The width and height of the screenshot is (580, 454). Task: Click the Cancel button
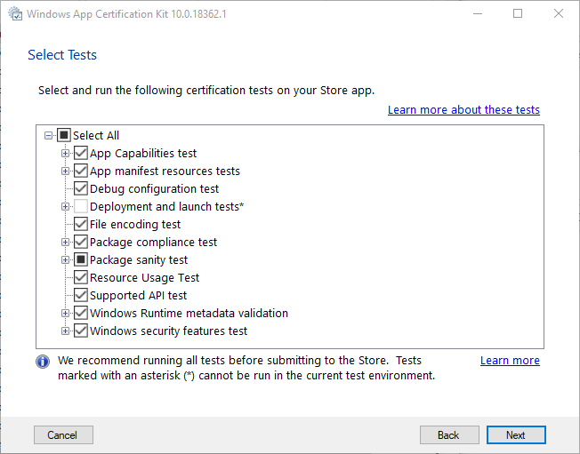point(63,434)
